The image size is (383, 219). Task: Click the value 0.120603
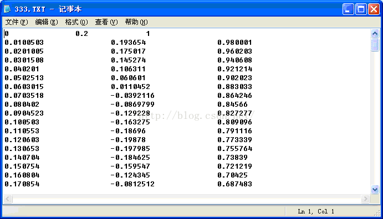point(22,139)
